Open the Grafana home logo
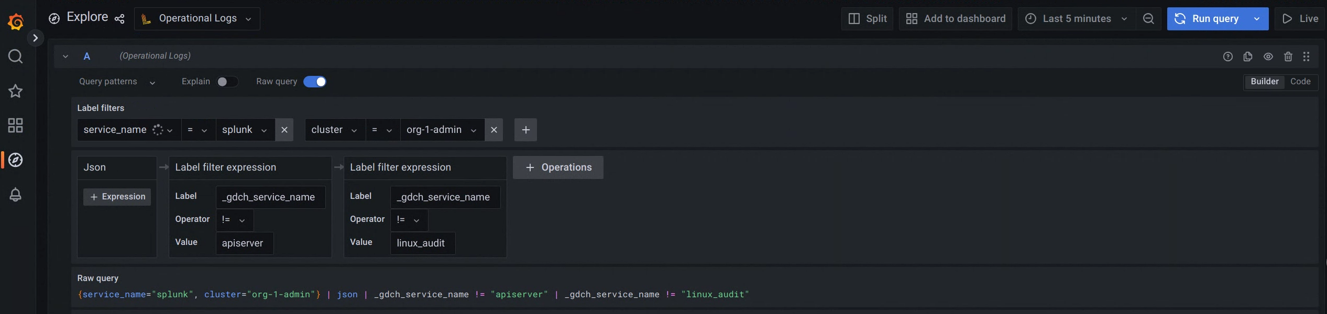 pyautogui.click(x=16, y=21)
